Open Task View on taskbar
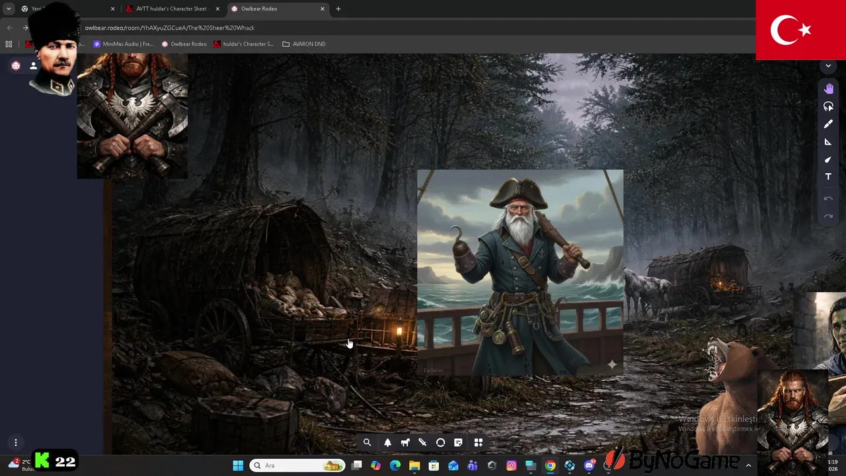846x476 pixels. (x=357, y=465)
